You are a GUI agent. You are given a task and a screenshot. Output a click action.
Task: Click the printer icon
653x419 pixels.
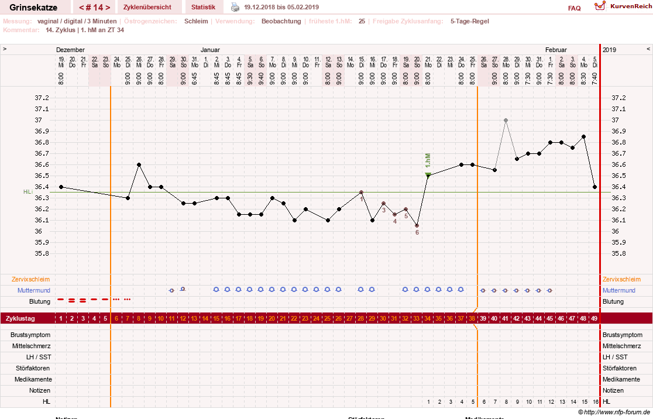(235, 7)
